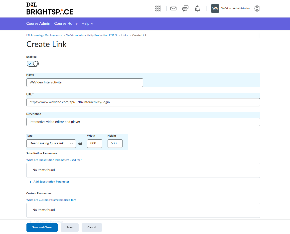This screenshot has height=234, width=290.
Task: Click the plus icon beside Add Substitution Parameter
Action: (x=30, y=182)
